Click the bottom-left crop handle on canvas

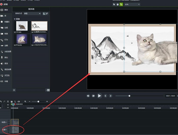coord(124,72)
